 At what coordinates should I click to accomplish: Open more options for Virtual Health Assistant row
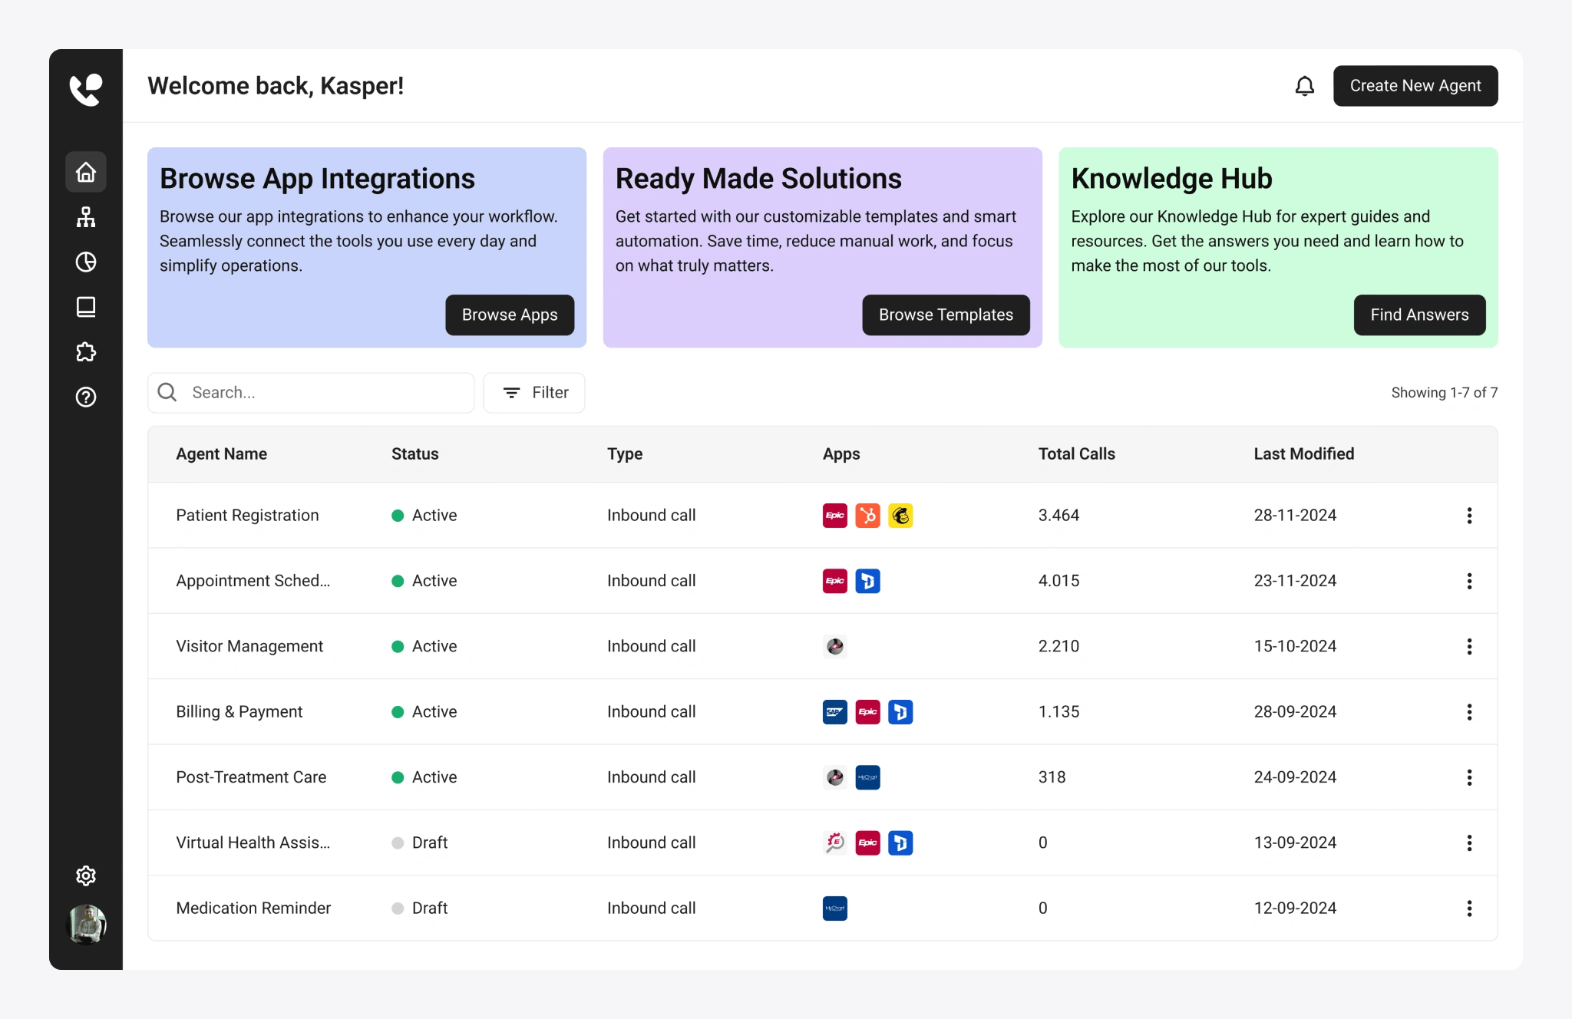pos(1469,843)
